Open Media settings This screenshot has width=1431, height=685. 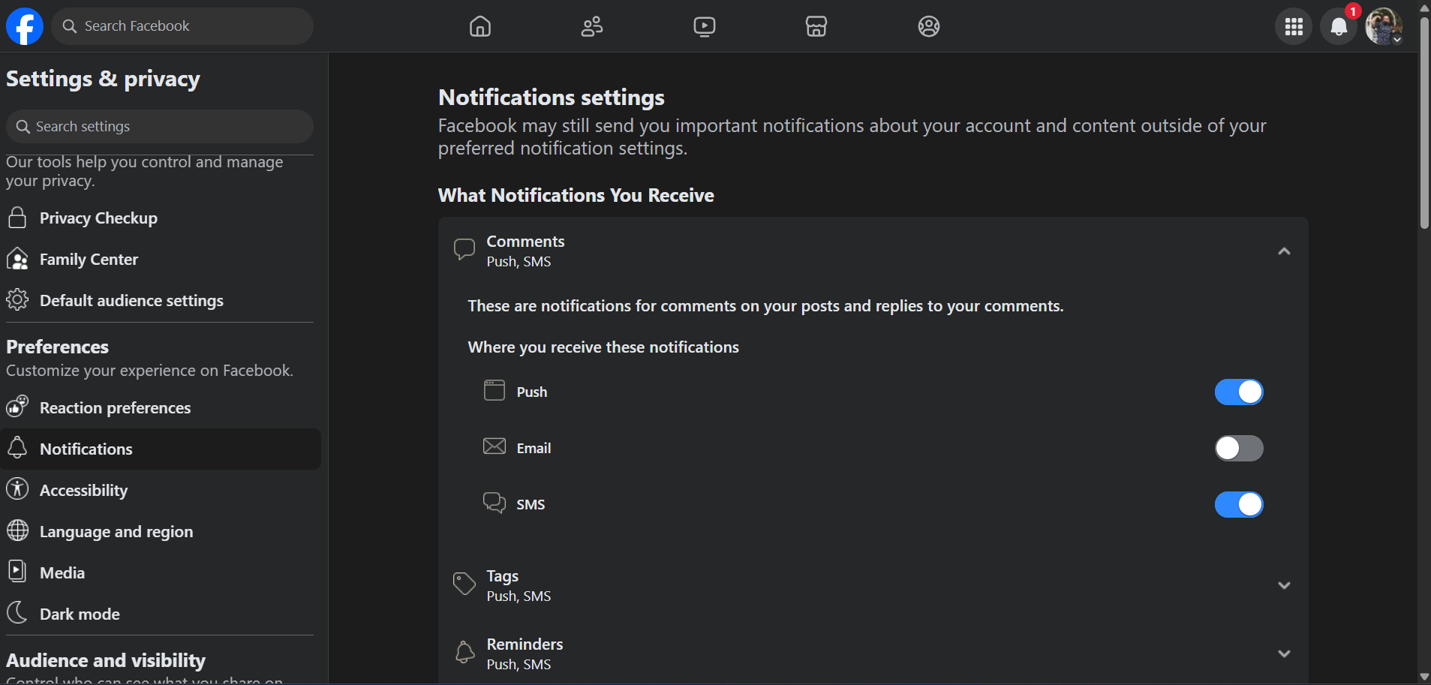tap(161, 573)
